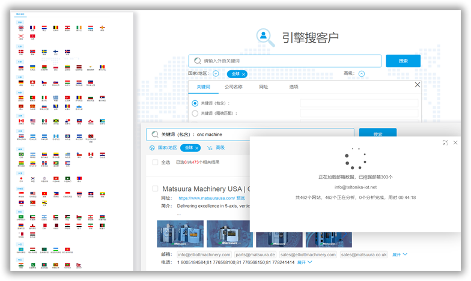Viewport: 471px width, 281px height.
Task: Select the Czech Republic flag
Action: tap(44, 82)
